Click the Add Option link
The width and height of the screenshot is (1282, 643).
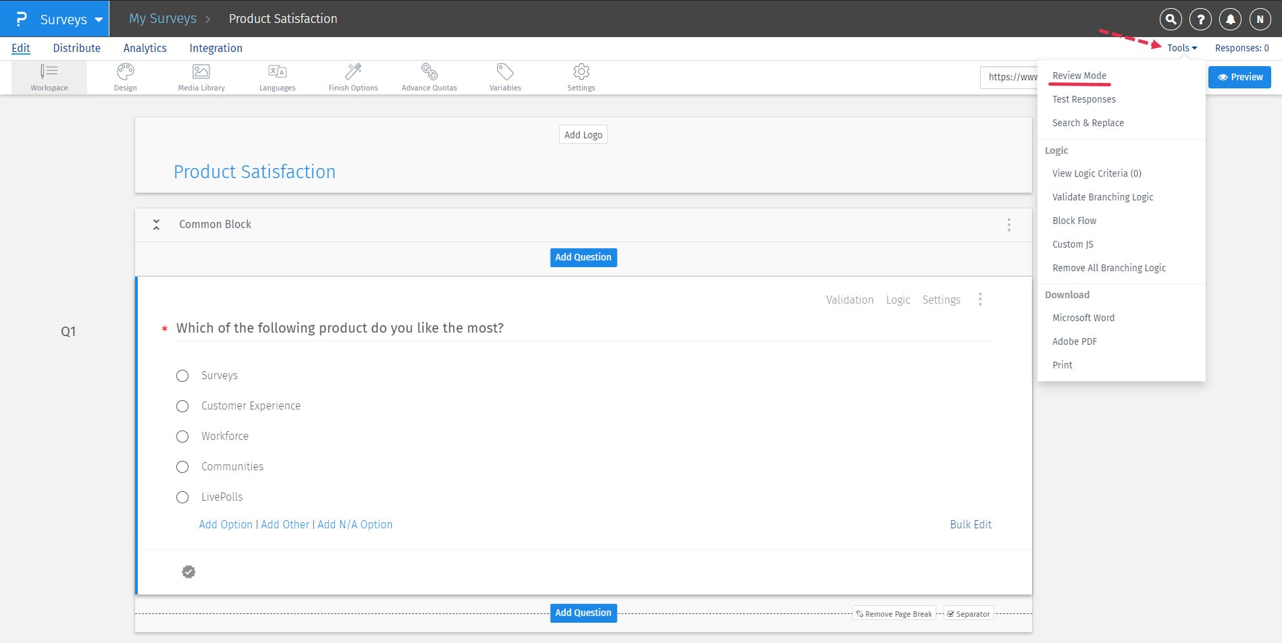pos(226,524)
